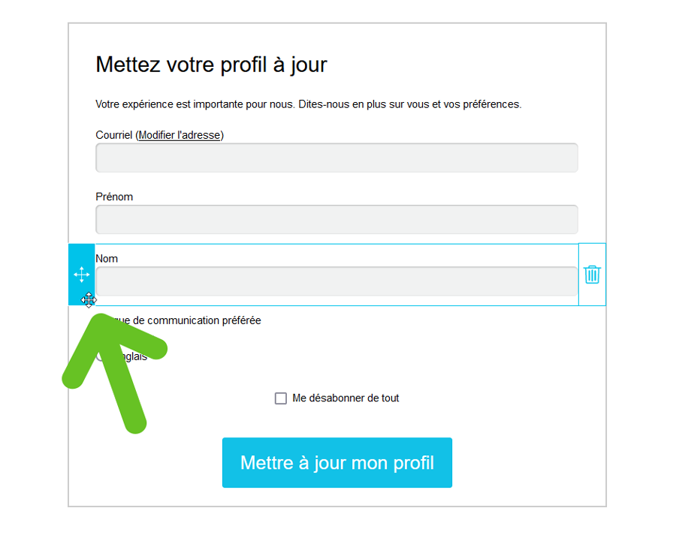
Task: Click the Prénom field label
Action: coord(114,197)
